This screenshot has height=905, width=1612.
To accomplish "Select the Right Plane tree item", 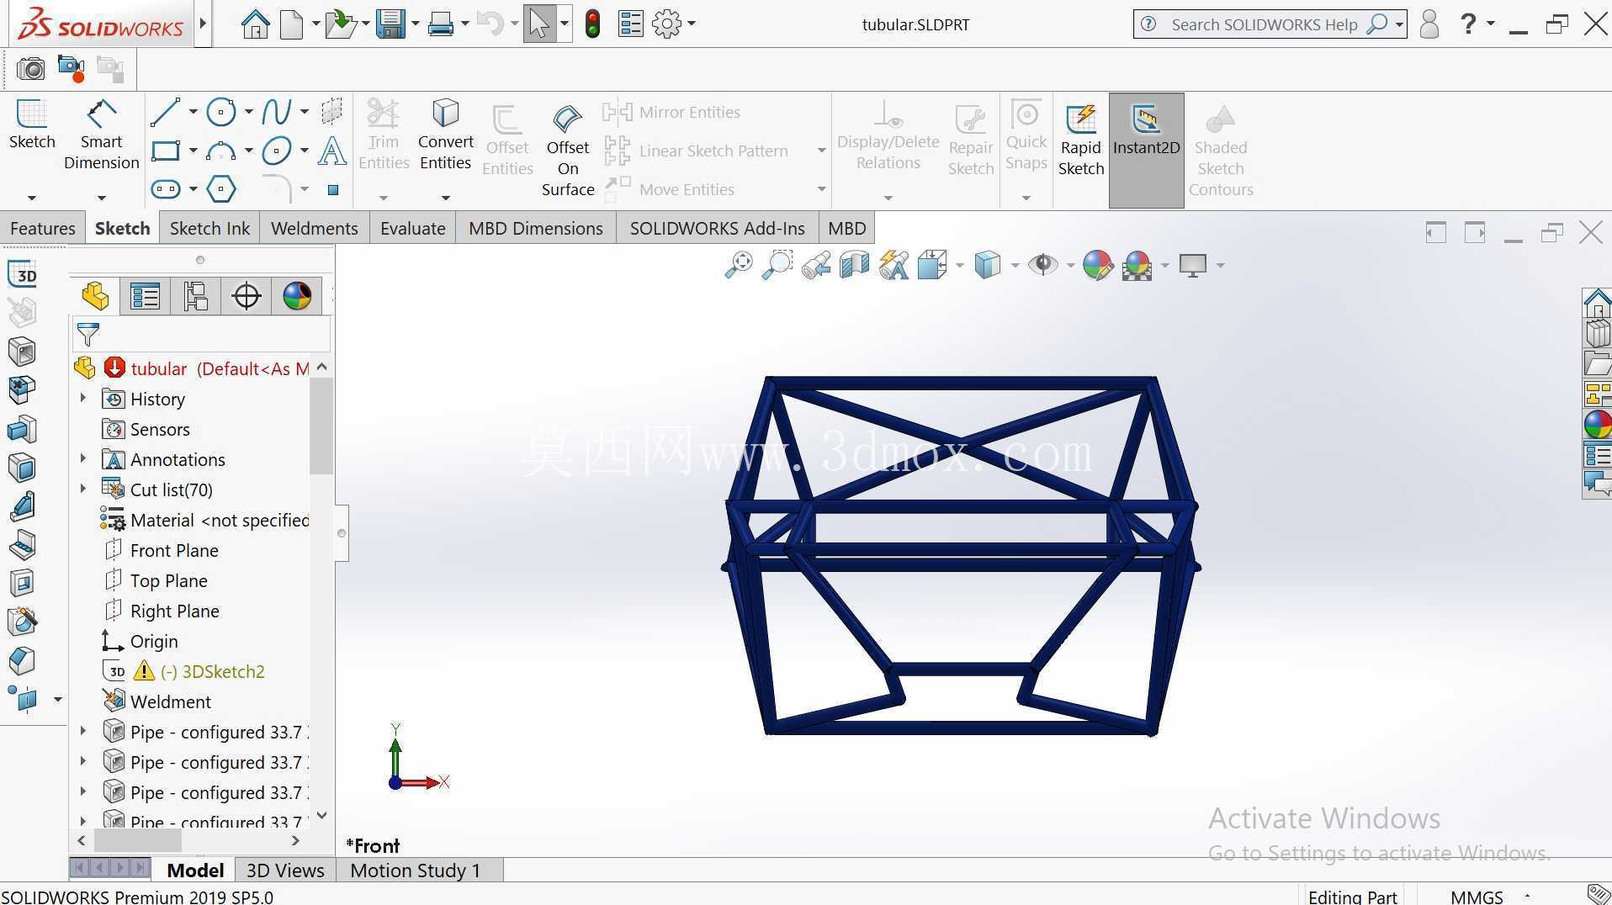I will [174, 611].
